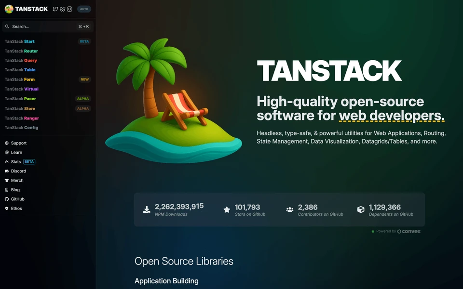This screenshot has width=463, height=289.
Task: Click the Discord icon
Action: pos(7,171)
